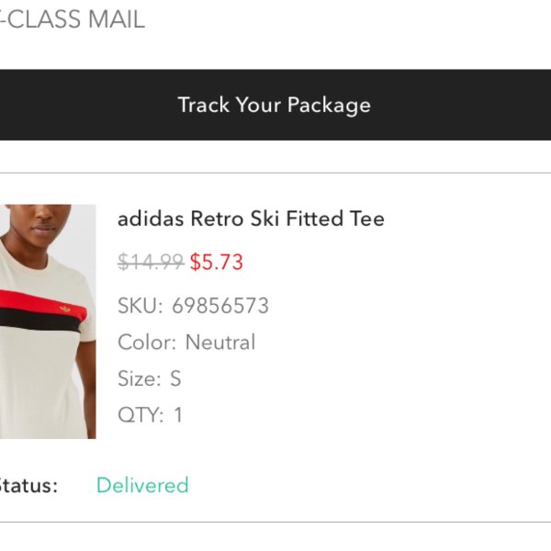This screenshot has height=551, width=551.
Task: Click the quantity value 1
Action: coord(178,415)
